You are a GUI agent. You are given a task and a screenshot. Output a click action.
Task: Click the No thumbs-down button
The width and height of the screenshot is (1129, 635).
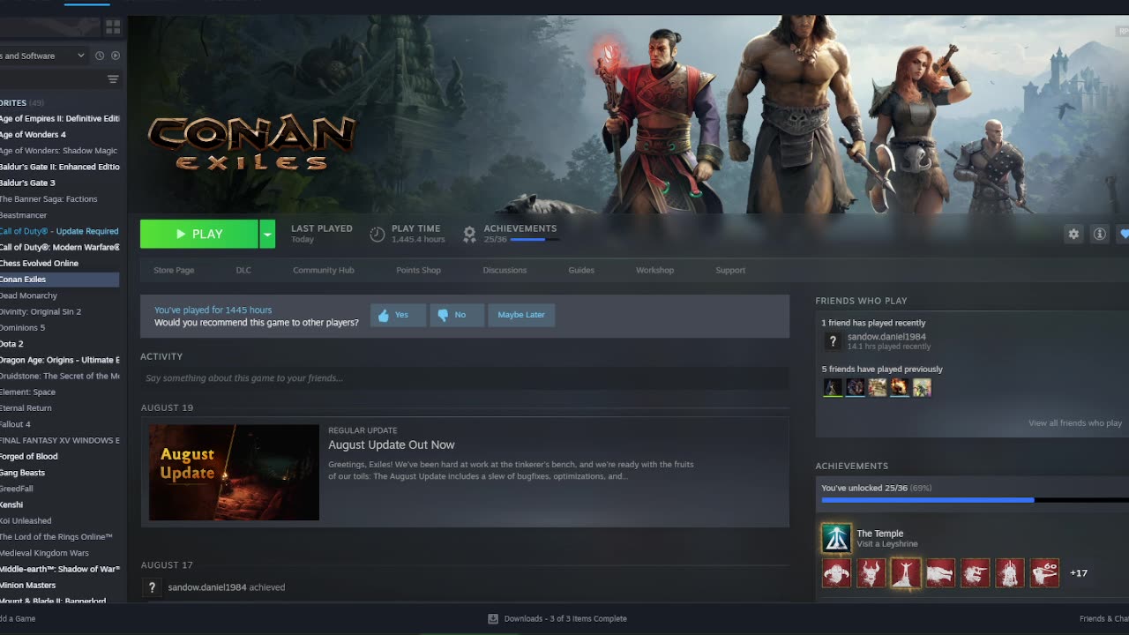pyautogui.click(x=457, y=315)
